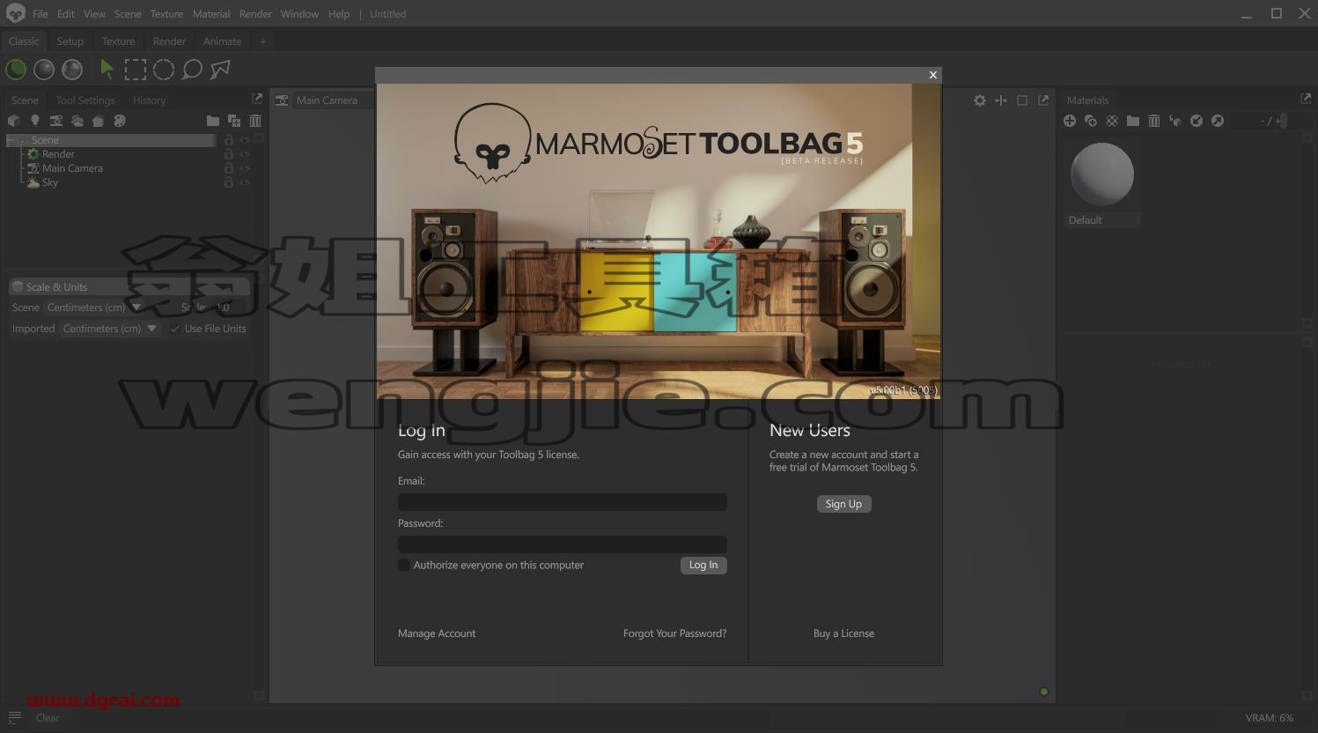Open the Material menu

coord(211,14)
